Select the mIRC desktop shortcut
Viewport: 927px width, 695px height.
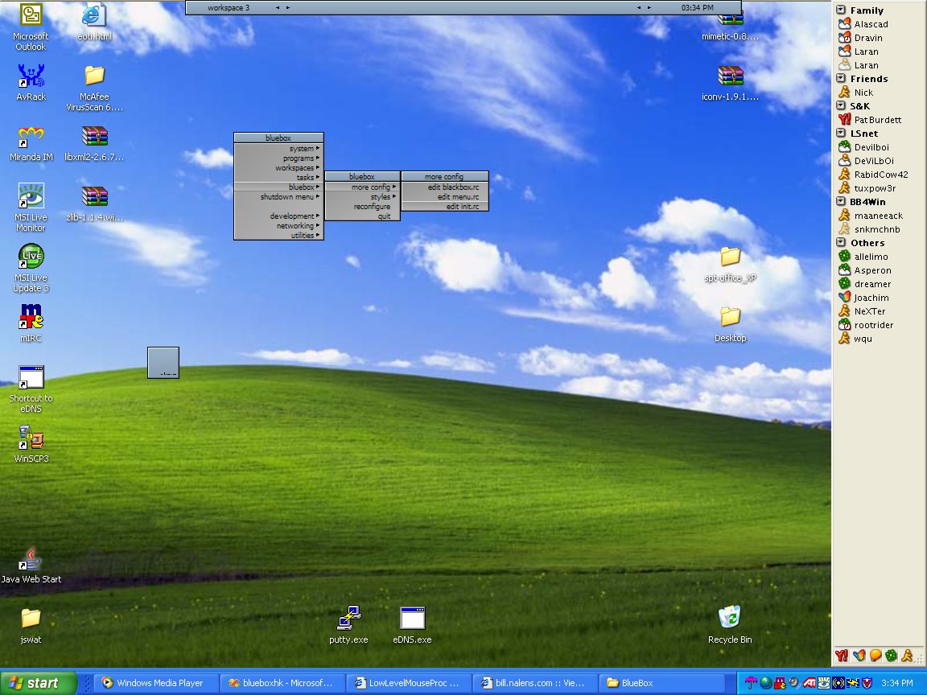(x=31, y=323)
